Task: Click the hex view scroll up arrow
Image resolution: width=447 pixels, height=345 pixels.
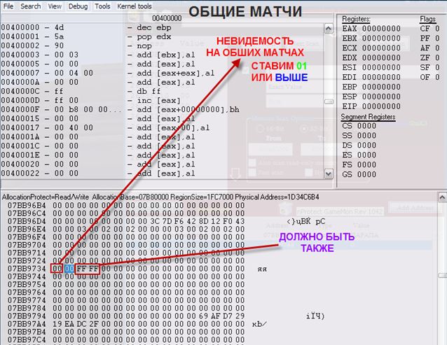Action: [x=442, y=197]
